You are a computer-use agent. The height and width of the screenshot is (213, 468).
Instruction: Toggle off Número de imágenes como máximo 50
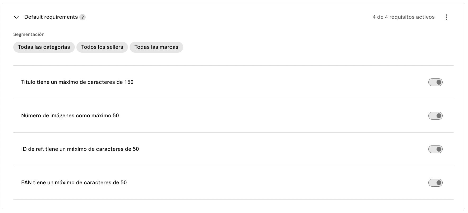pyautogui.click(x=435, y=115)
